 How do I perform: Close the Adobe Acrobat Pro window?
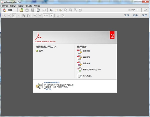point(145,1)
